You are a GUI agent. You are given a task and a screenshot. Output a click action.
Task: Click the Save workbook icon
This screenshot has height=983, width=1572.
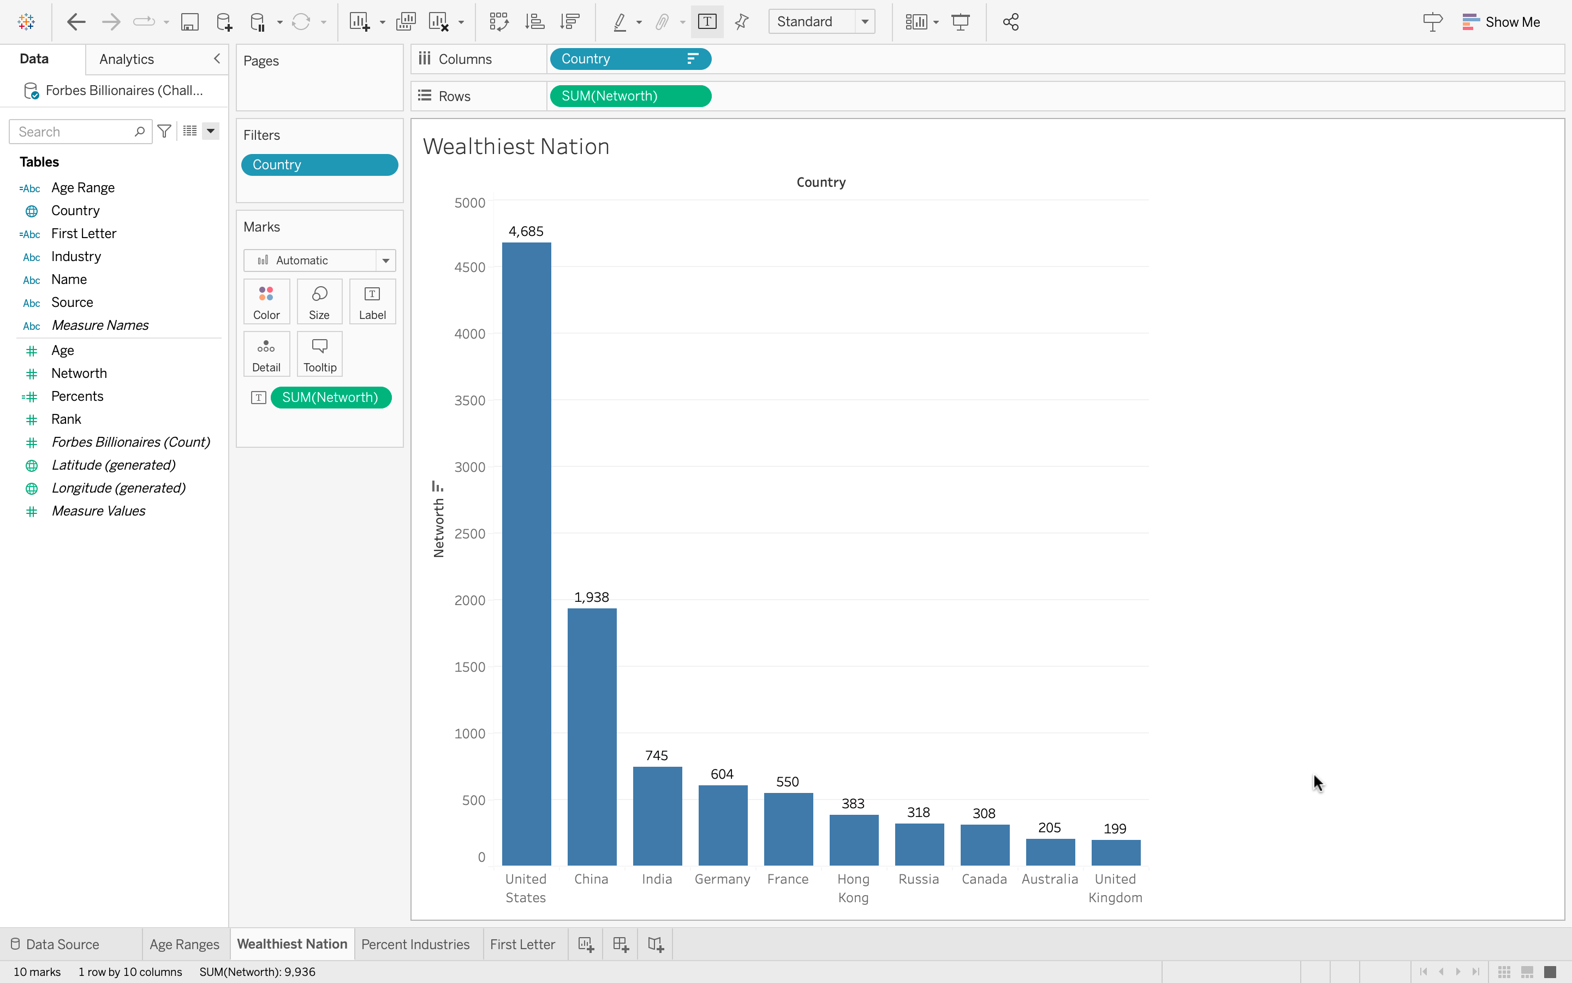(x=189, y=22)
